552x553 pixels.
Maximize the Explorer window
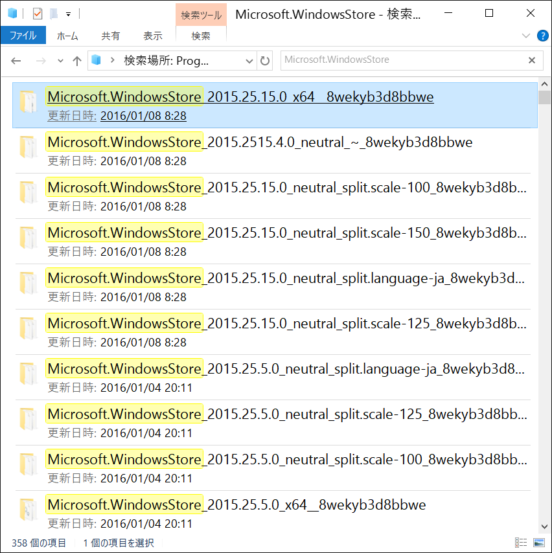(489, 13)
